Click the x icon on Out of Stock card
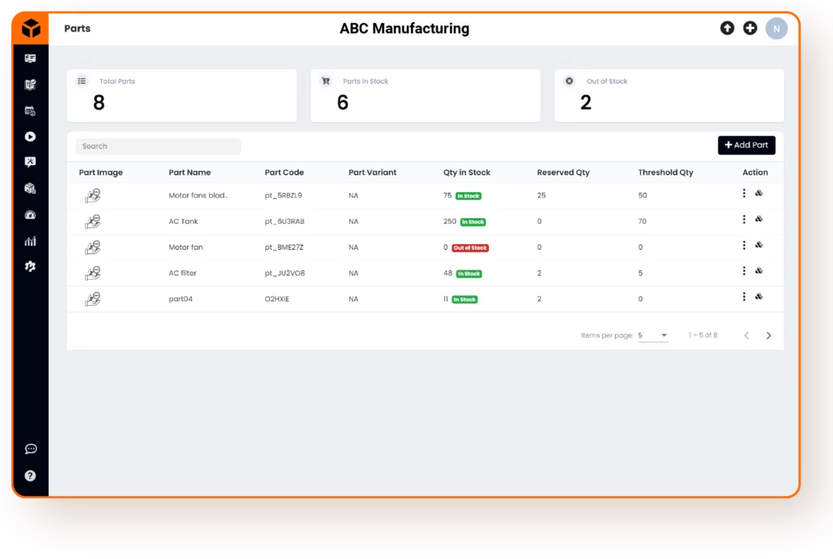833x559 pixels. [569, 81]
